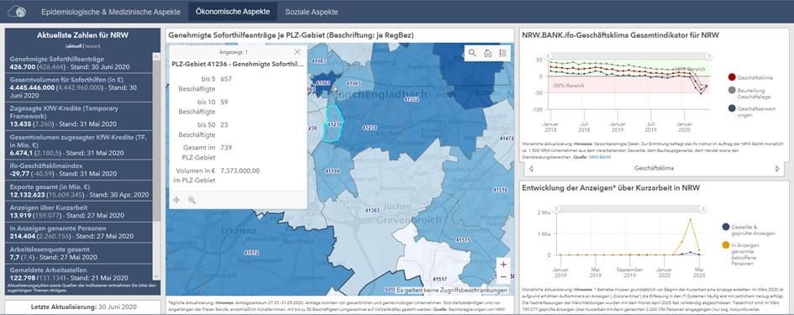Show next Geschäftsklima chart with right arrow
Screen dimensions: 794x315
point(777,169)
